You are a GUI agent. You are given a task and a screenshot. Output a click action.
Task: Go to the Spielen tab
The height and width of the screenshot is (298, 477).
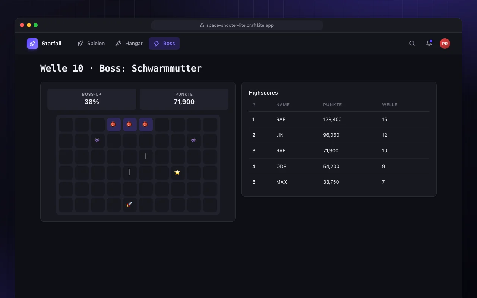tap(91, 44)
